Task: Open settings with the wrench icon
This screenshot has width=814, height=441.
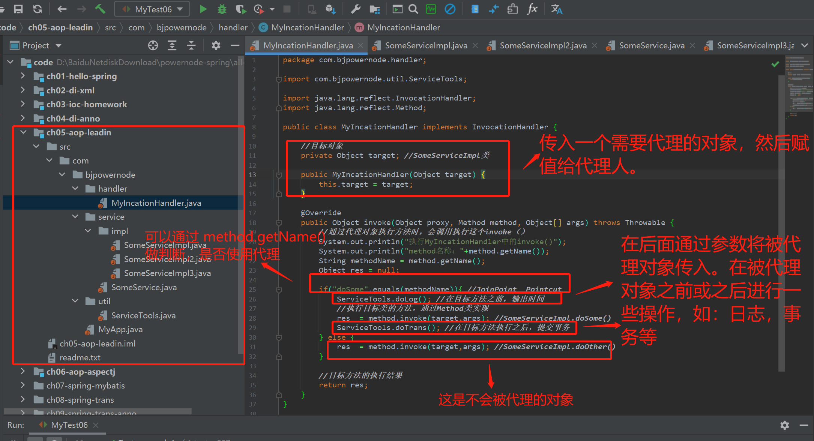Action: (x=355, y=9)
